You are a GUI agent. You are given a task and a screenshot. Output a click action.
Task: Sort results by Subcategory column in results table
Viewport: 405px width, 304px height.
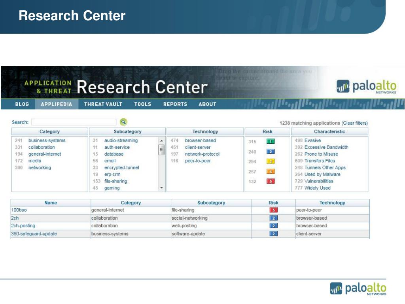pos(211,203)
